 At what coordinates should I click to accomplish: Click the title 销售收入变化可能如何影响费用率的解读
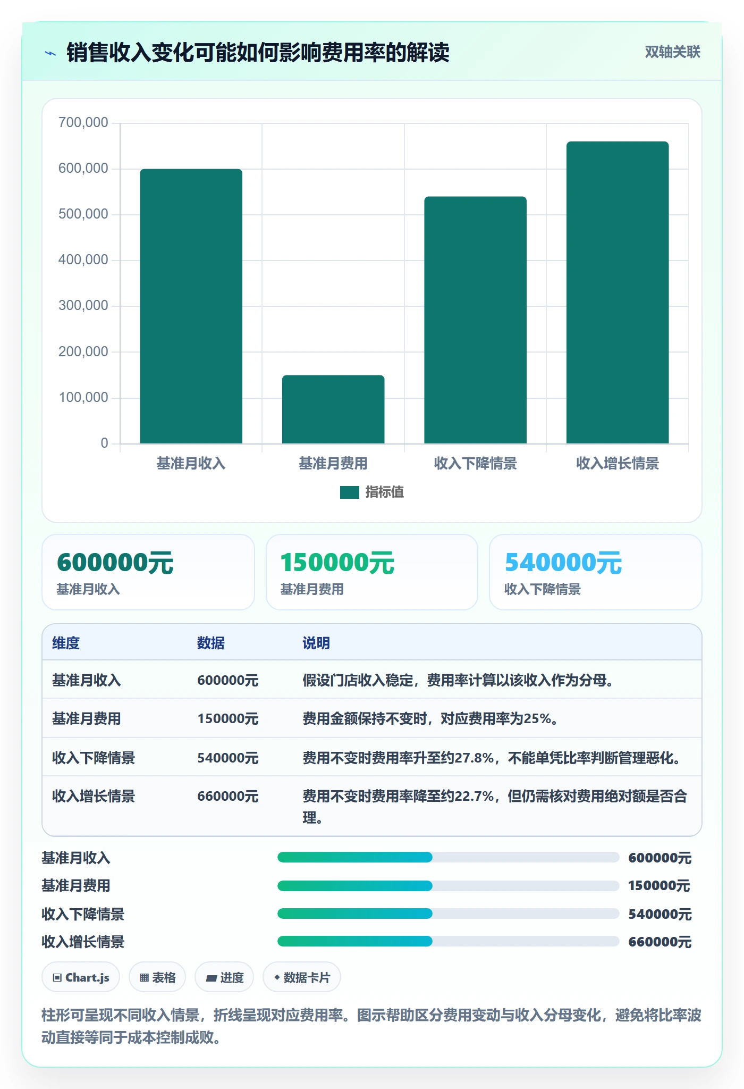pyautogui.click(x=258, y=53)
